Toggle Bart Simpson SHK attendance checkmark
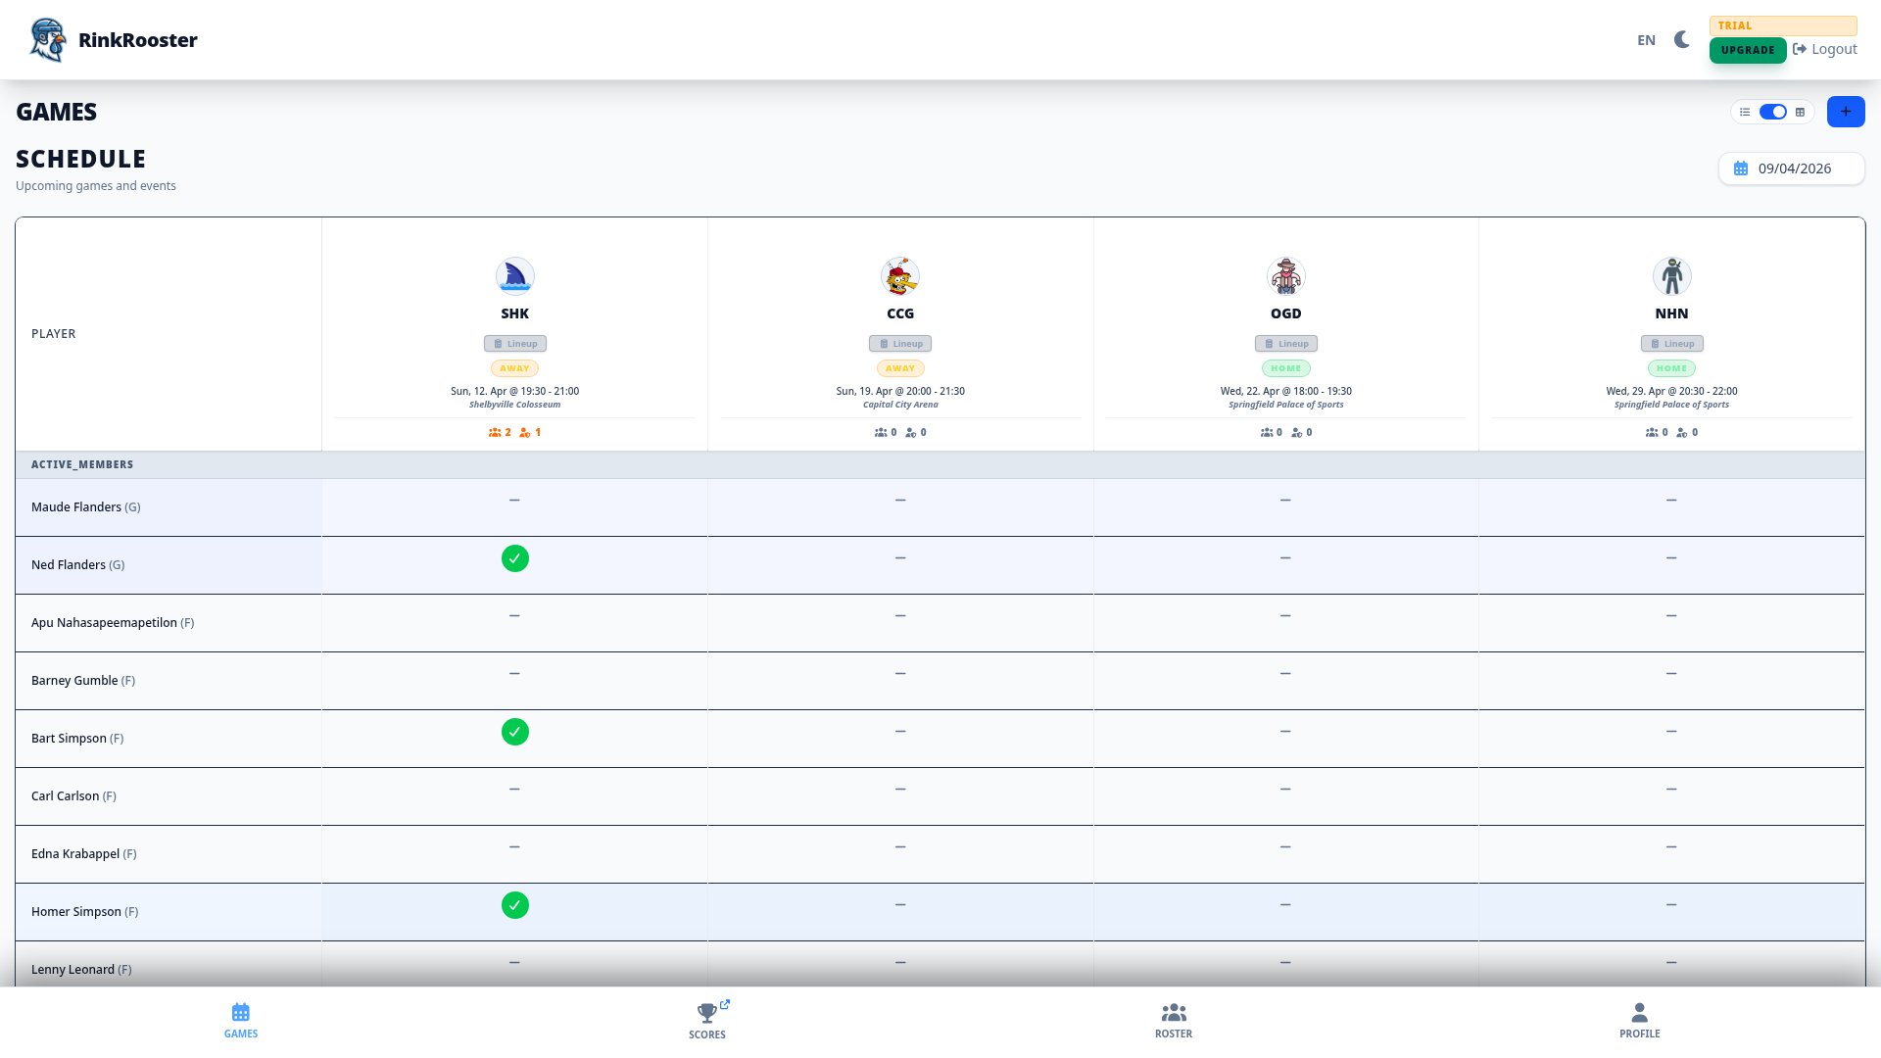 514,732
